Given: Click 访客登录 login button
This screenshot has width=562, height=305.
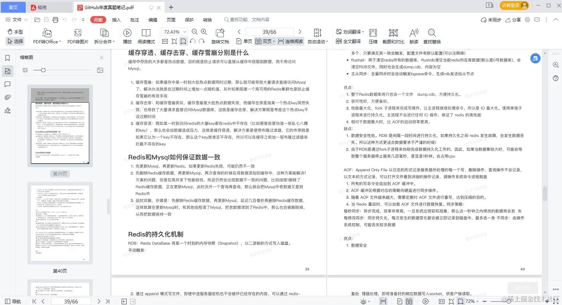Looking at the screenshot, I should (514, 5).
